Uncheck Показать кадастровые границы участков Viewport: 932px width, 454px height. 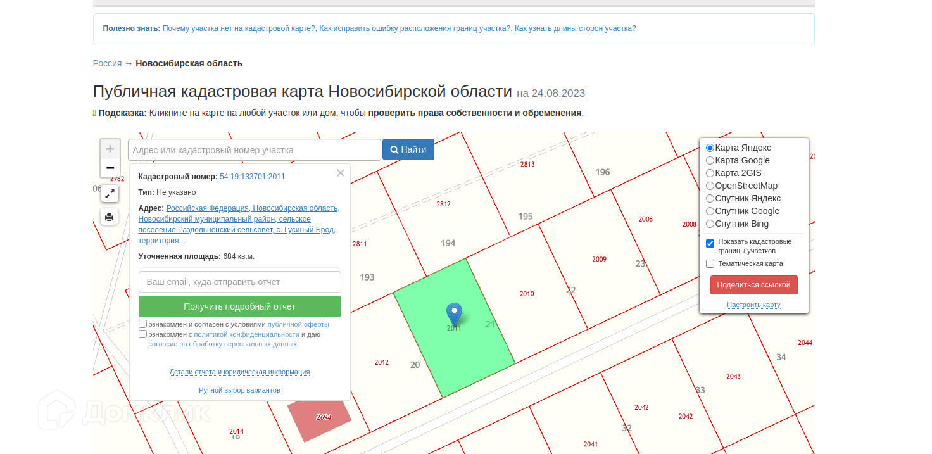[710, 243]
